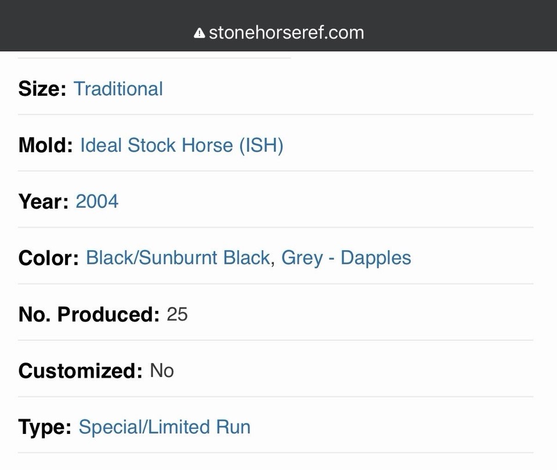
Task: Tap the dark browser header bar
Action: [x=278, y=26]
